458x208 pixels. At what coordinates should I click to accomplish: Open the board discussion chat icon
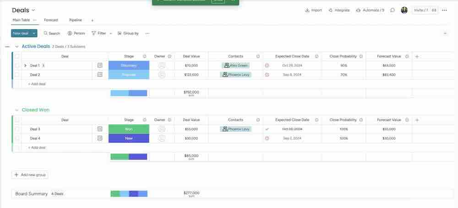point(393,10)
